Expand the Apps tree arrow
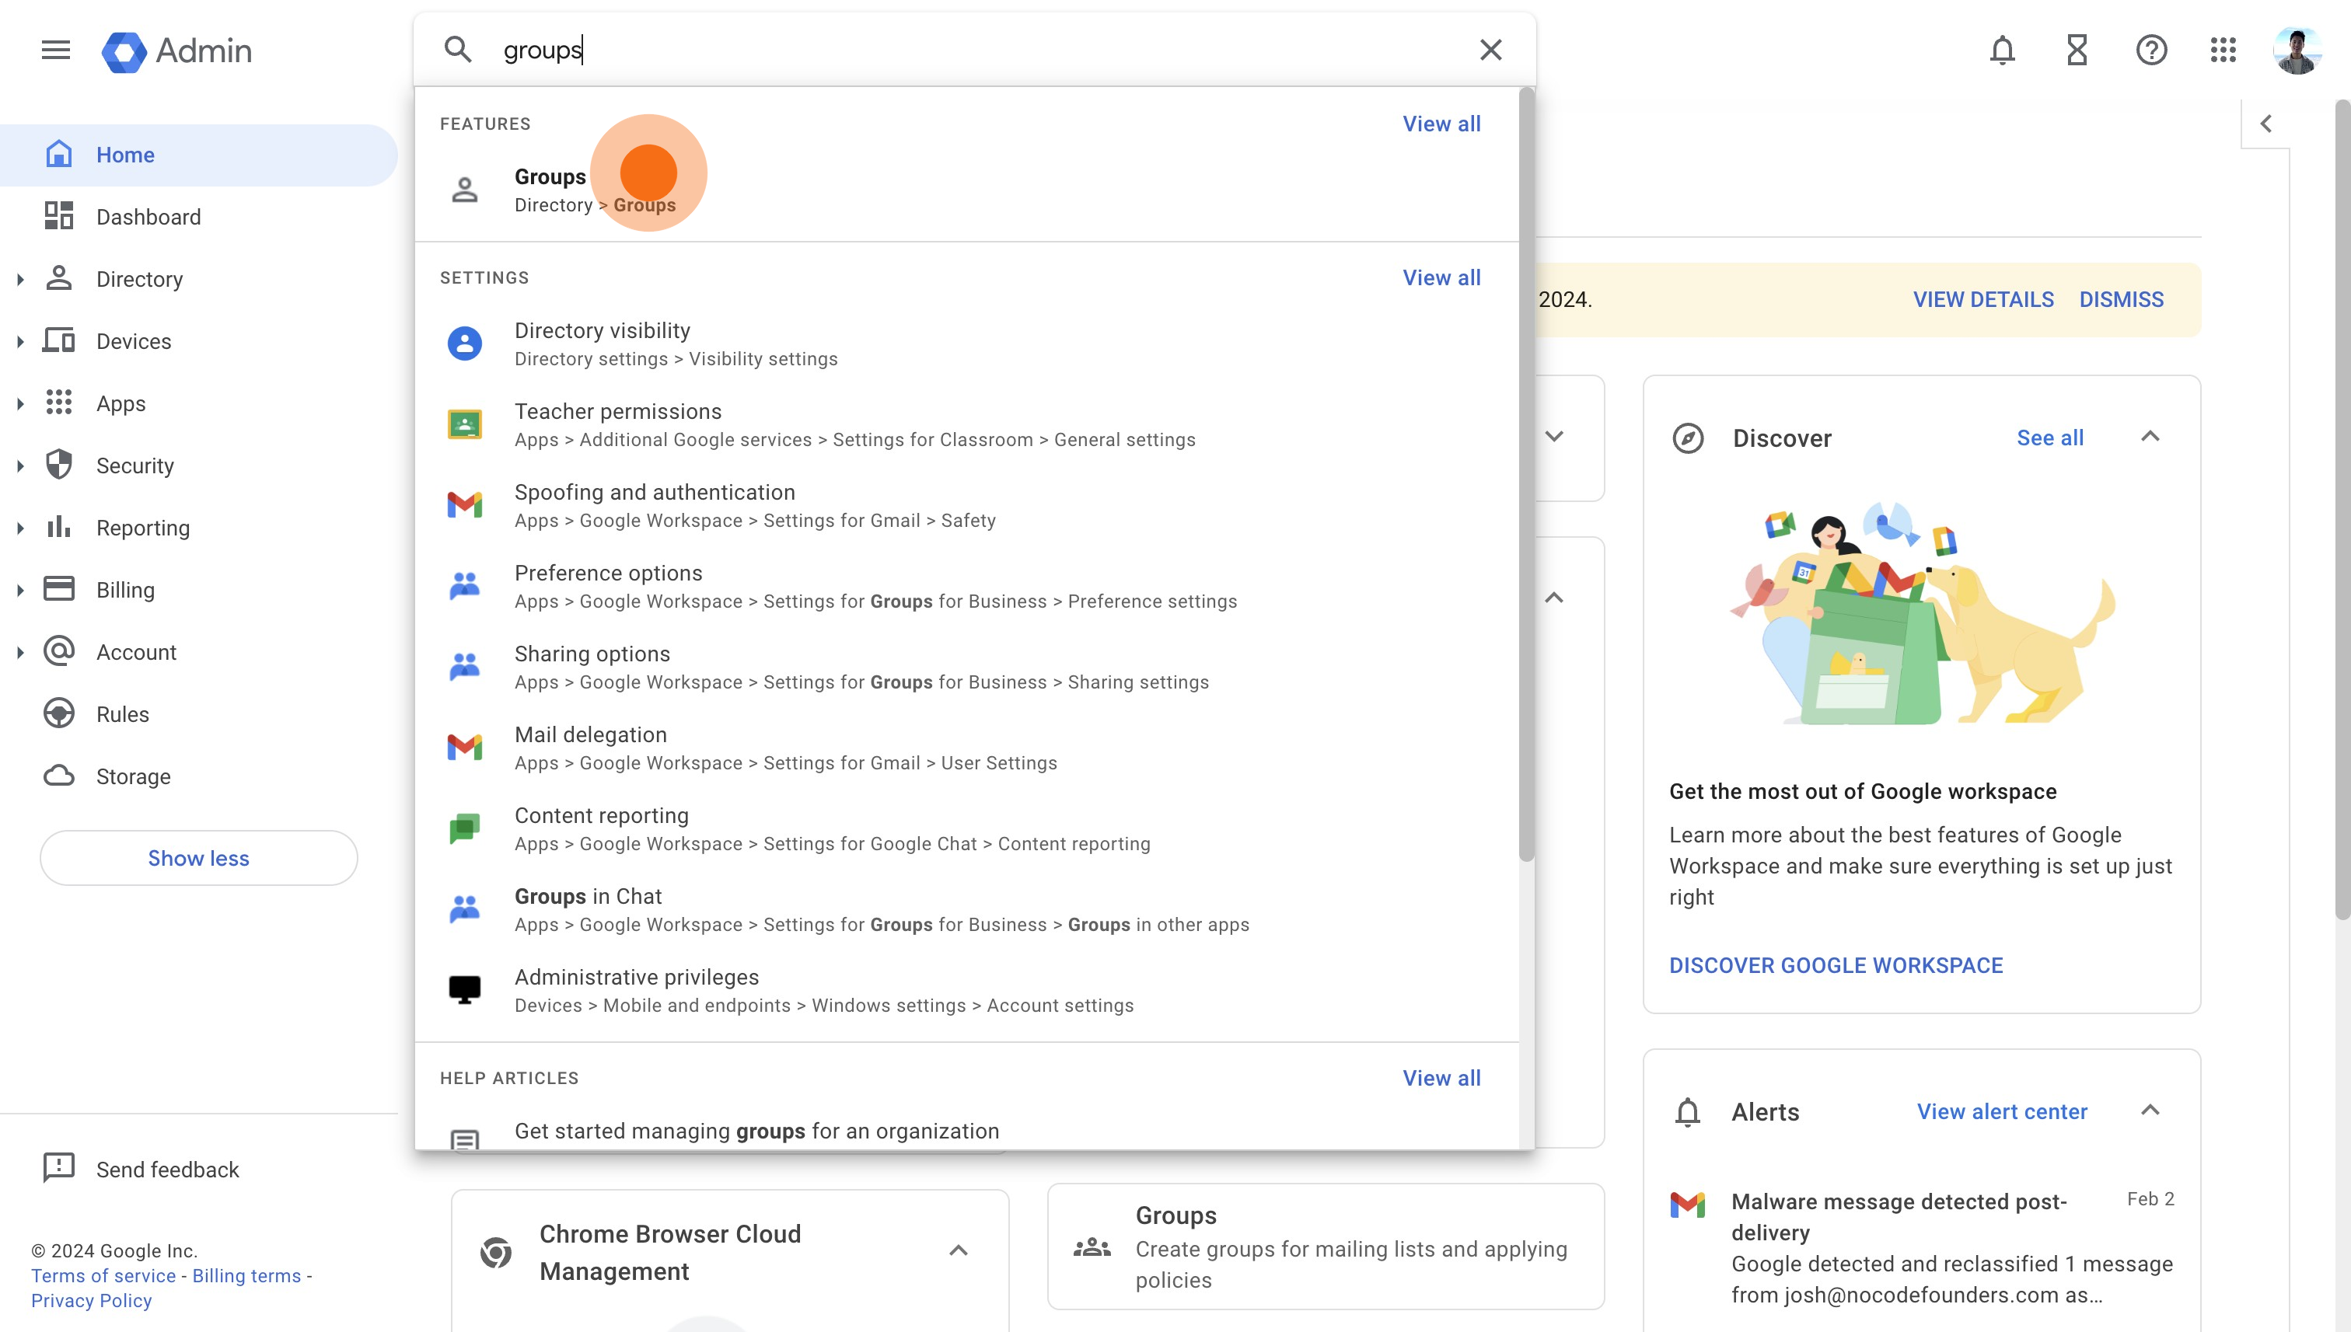Viewport: 2351px width, 1332px height. [20, 403]
